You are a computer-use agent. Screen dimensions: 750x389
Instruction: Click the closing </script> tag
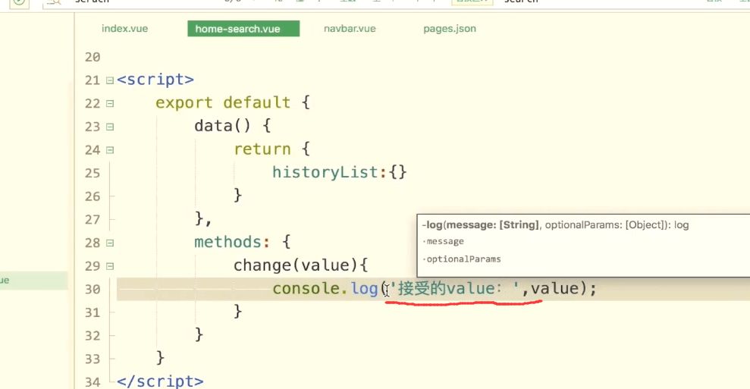(160, 381)
